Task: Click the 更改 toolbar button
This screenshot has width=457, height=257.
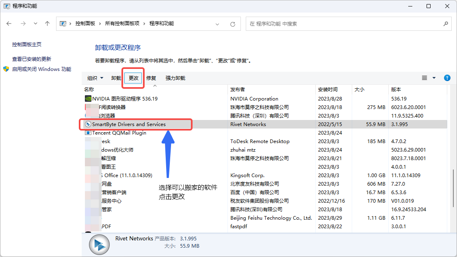Action: tap(133, 78)
